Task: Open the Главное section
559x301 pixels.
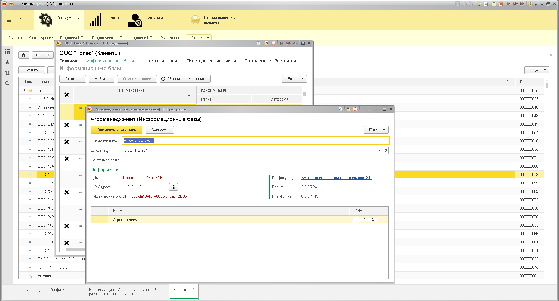Action: (x=22, y=18)
